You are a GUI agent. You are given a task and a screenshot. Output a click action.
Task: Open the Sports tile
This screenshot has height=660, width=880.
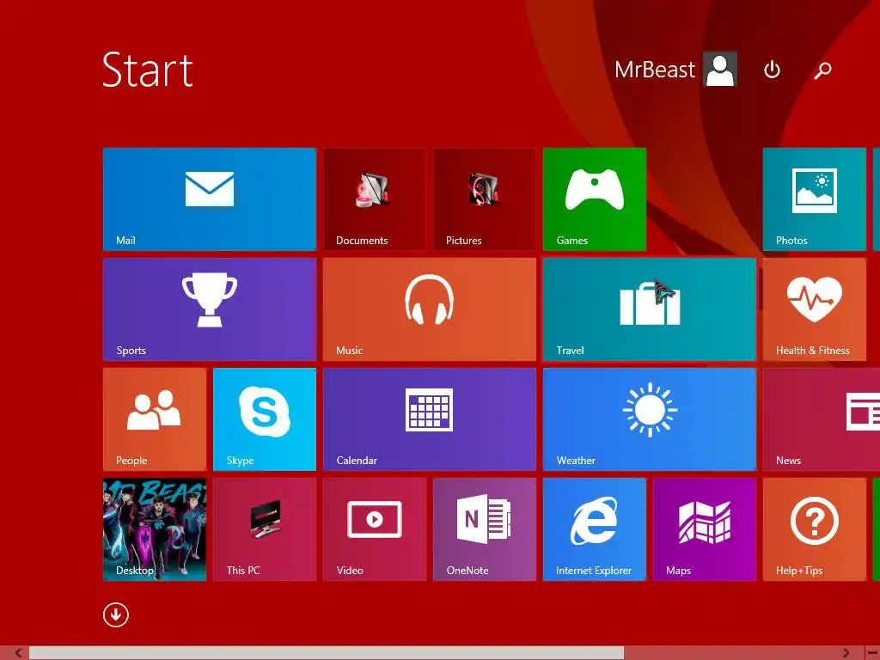[x=210, y=309]
